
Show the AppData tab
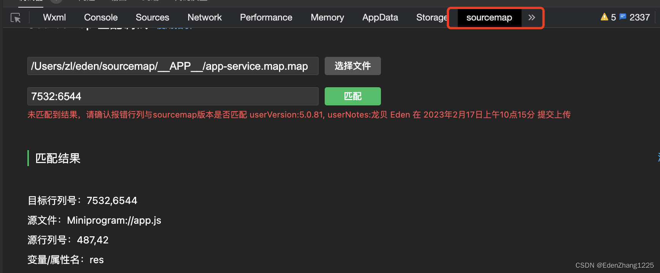(x=380, y=17)
